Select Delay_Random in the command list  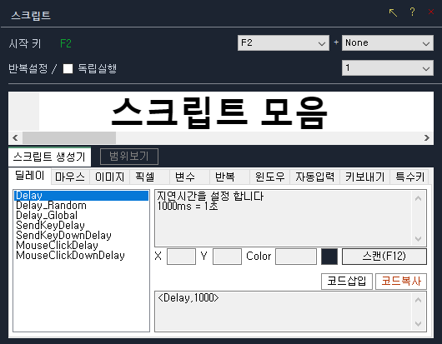pos(81,206)
